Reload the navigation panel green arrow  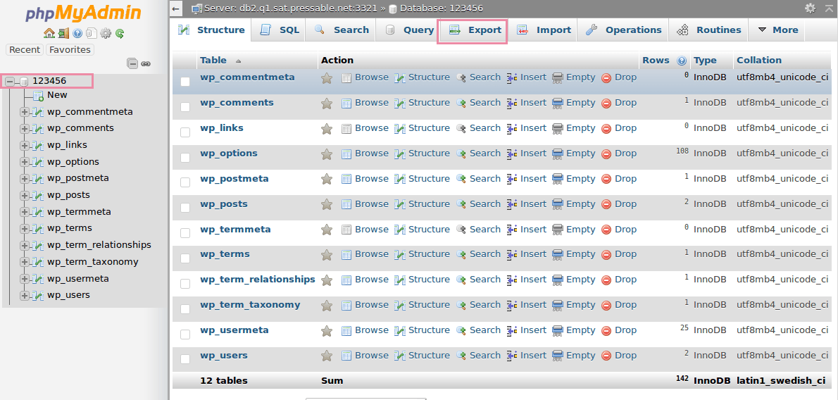click(120, 33)
